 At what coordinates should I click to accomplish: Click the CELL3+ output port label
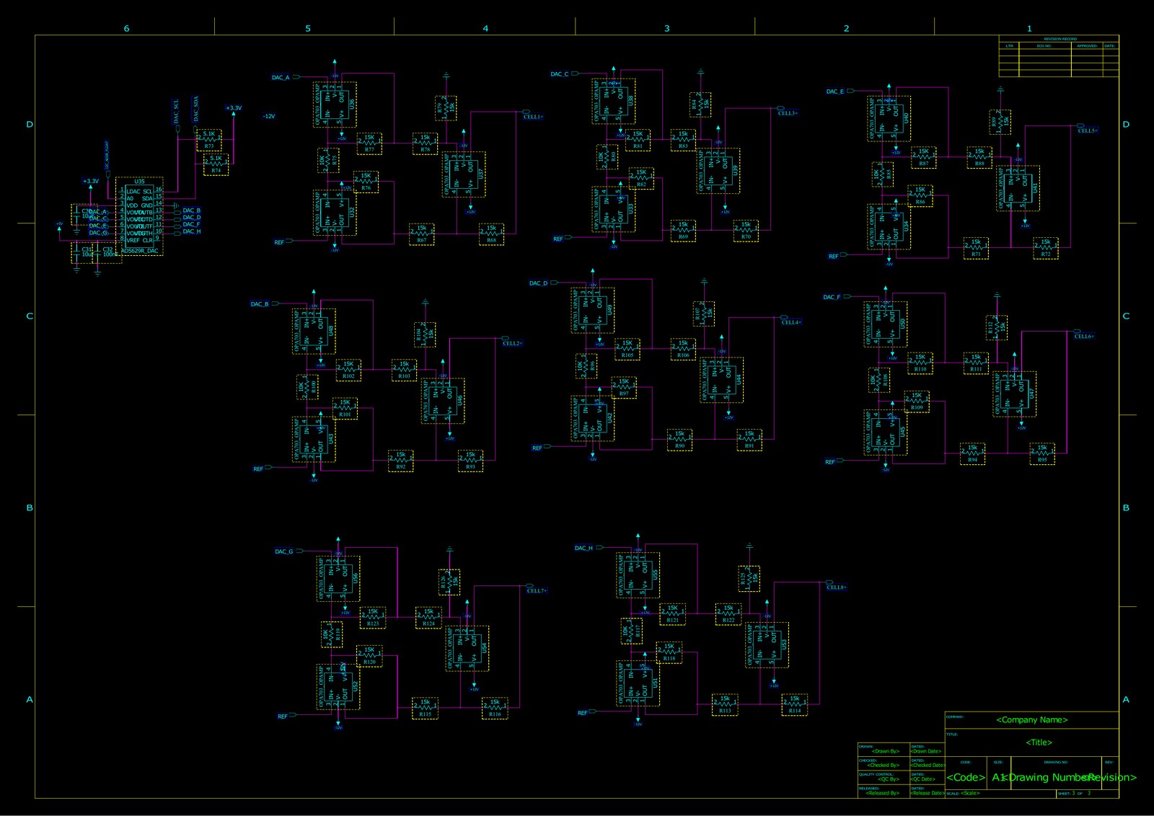788,112
